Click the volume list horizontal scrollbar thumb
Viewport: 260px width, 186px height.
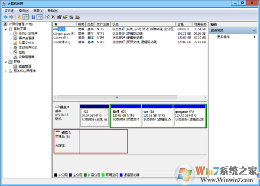pos(117,98)
